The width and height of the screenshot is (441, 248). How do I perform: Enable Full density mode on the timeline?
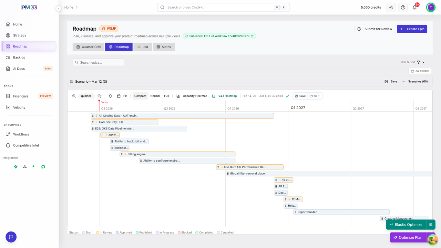click(x=166, y=96)
